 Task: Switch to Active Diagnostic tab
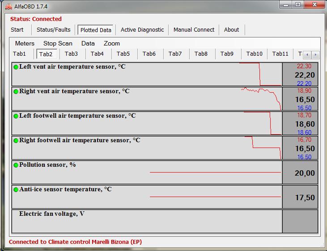(x=142, y=30)
